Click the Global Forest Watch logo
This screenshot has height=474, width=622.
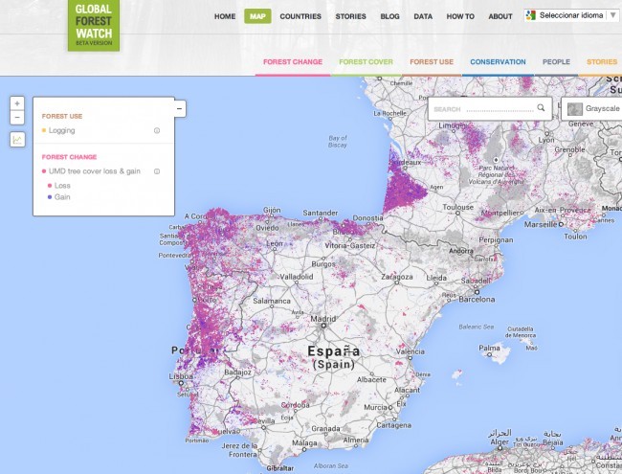click(x=94, y=25)
